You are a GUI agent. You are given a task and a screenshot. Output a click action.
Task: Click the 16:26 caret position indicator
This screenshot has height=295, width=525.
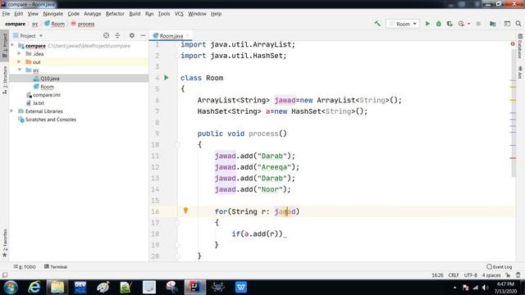pyautogui.click(x=437, y=275)
